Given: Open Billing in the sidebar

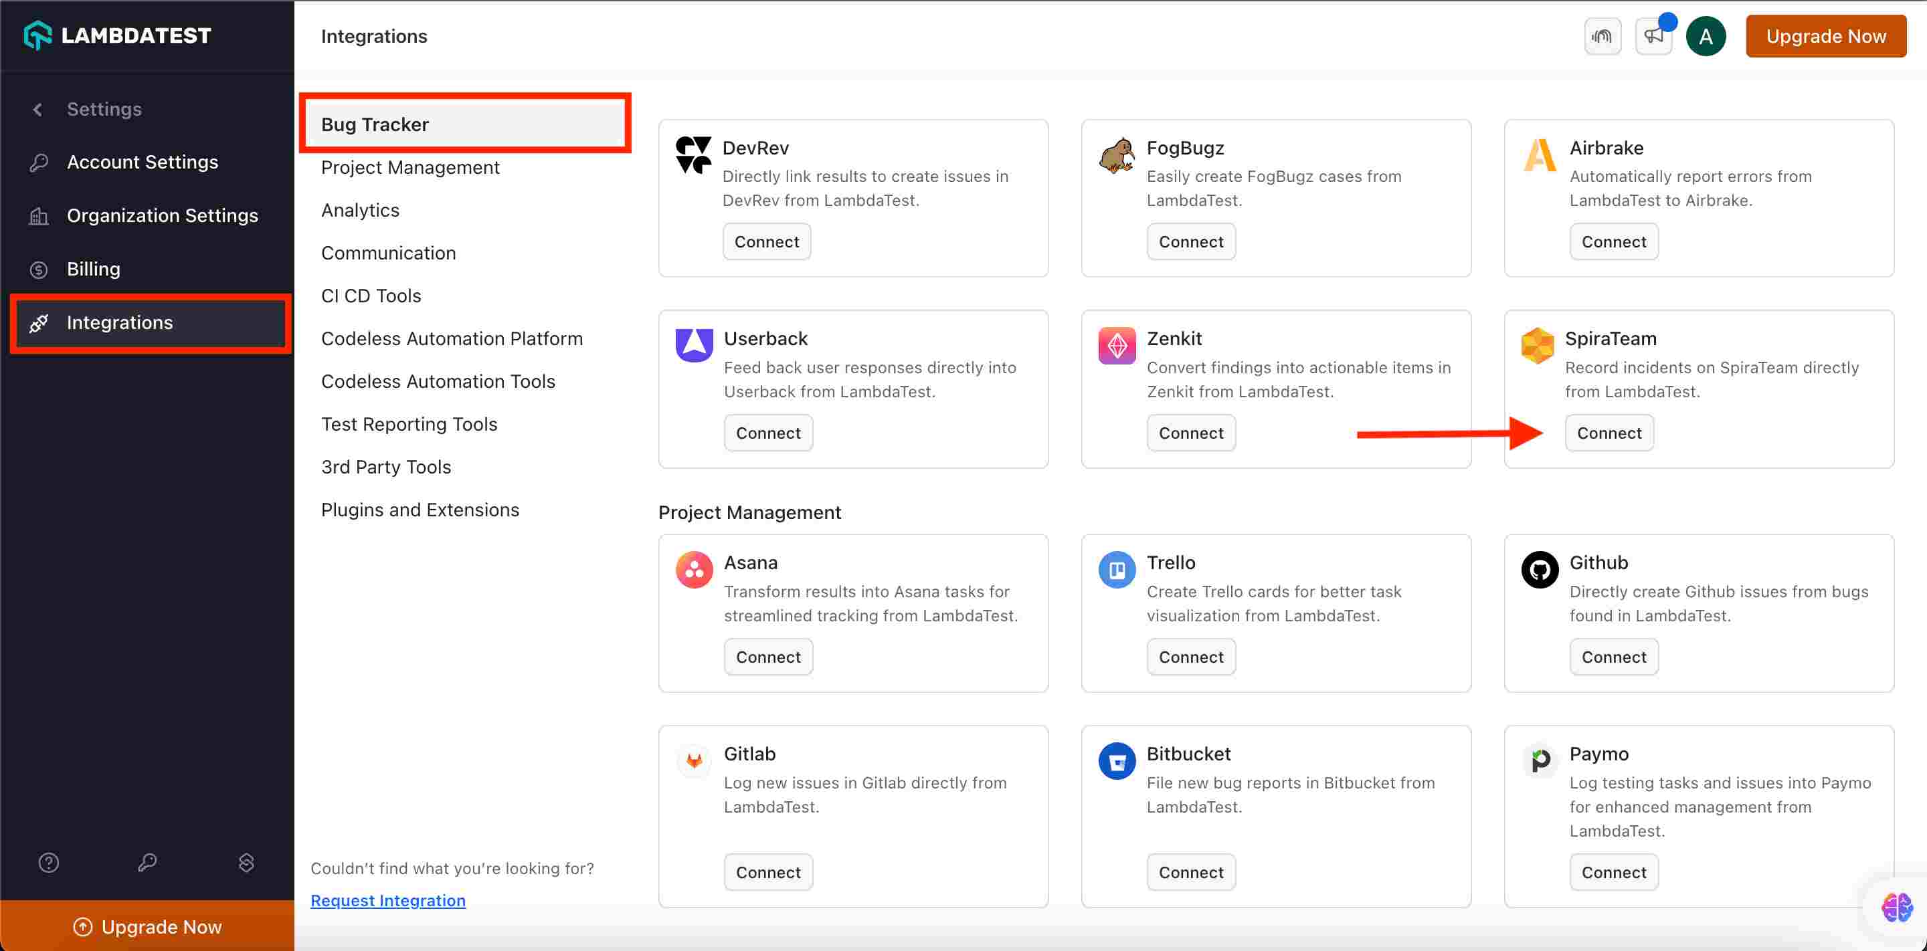Looking at the screenshot, I should pyautogui.click(x=94, y=269).
